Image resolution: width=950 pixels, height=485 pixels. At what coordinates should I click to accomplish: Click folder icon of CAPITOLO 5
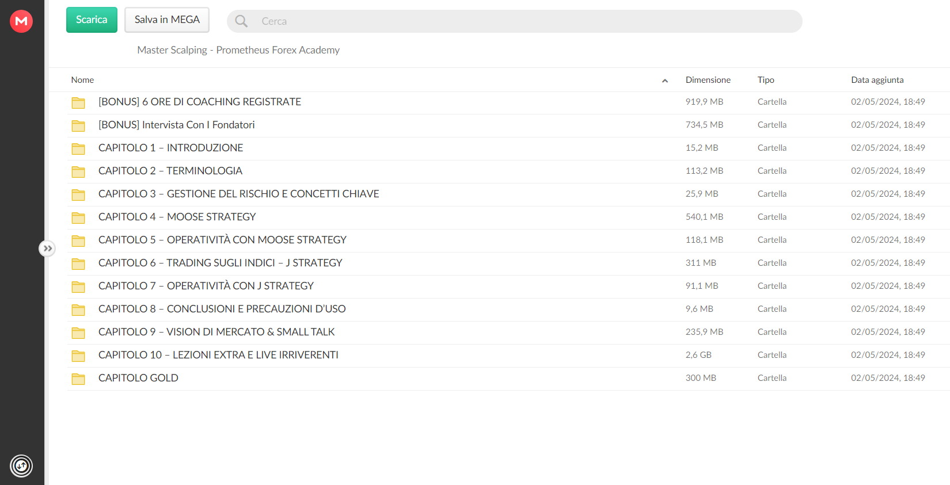coord(78,240)
